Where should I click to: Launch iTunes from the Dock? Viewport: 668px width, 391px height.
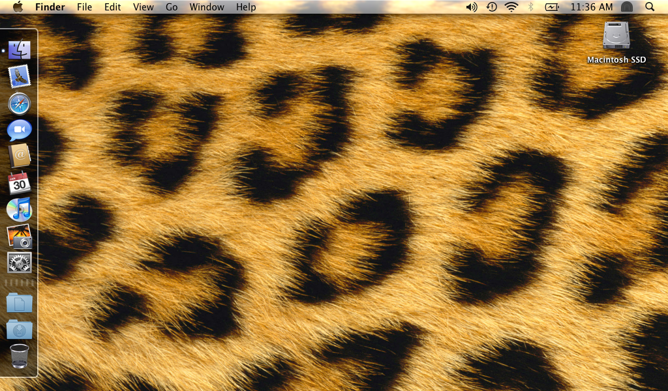19,209
